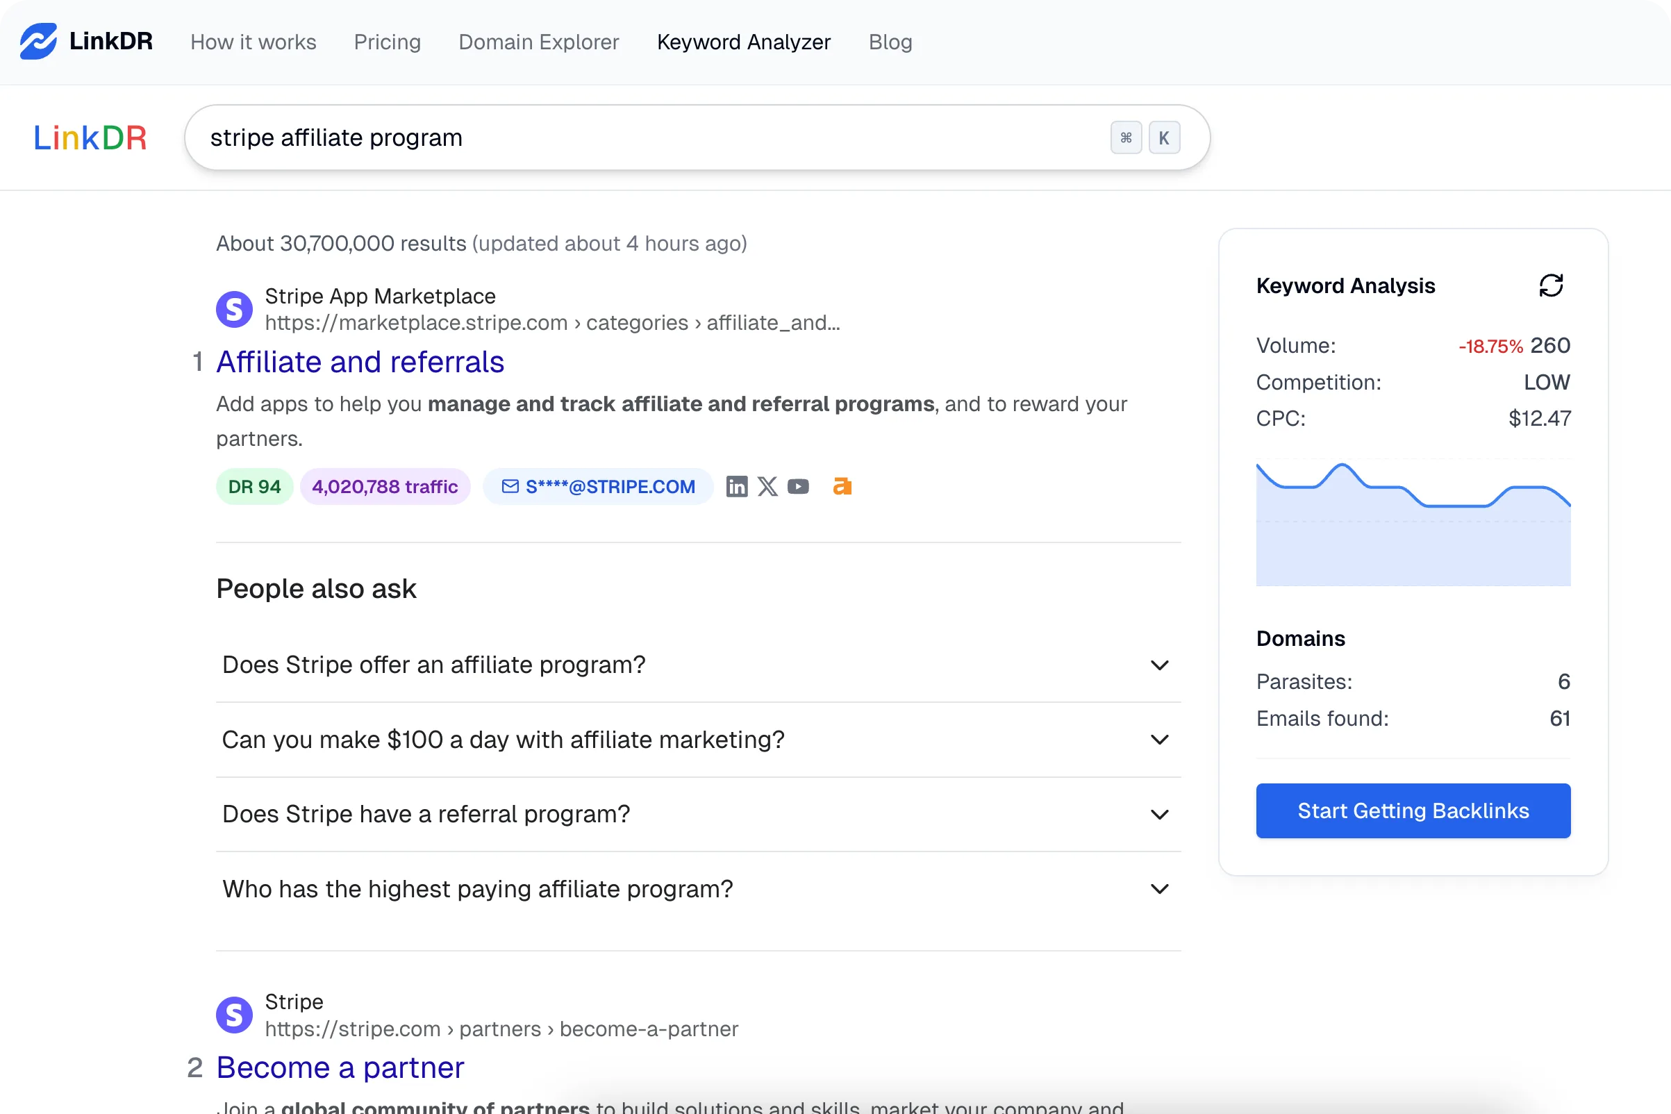The image size is (1671, 1114).
Task: Click the 'People also ask' heading
Action: 316,589
